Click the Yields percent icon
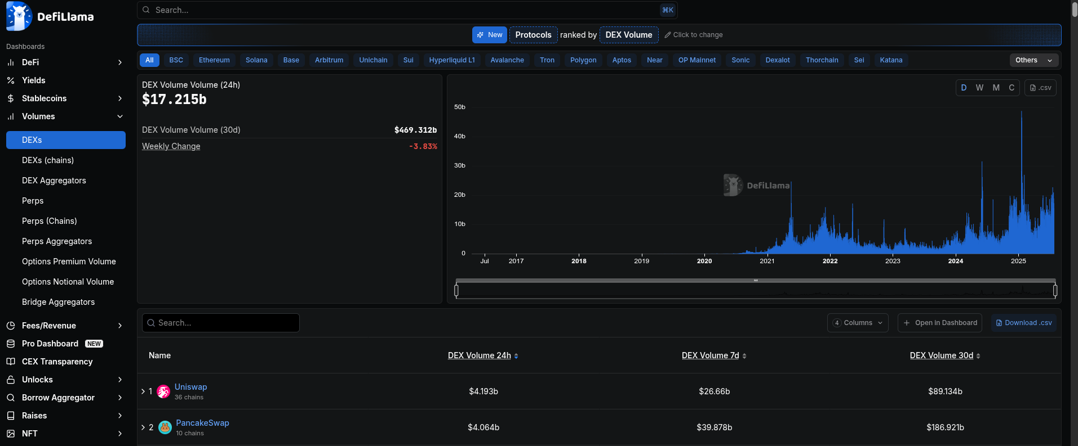Image resolution: width=1078 pixels, height=446 pixels. point(11,80)
